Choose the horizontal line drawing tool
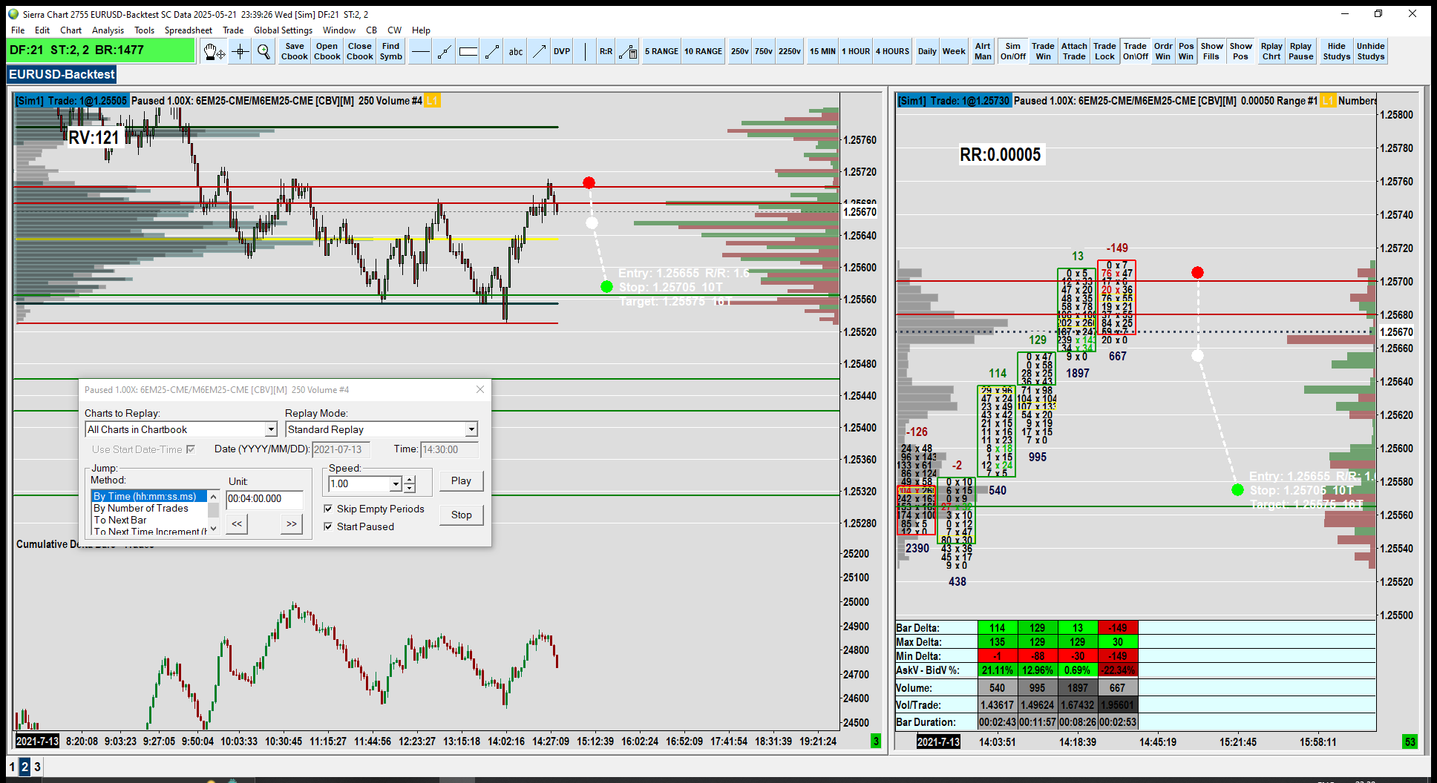Image resolution: width=1437 pixels, height=783 pixels. pyautogui.click(x=420, y=51)
